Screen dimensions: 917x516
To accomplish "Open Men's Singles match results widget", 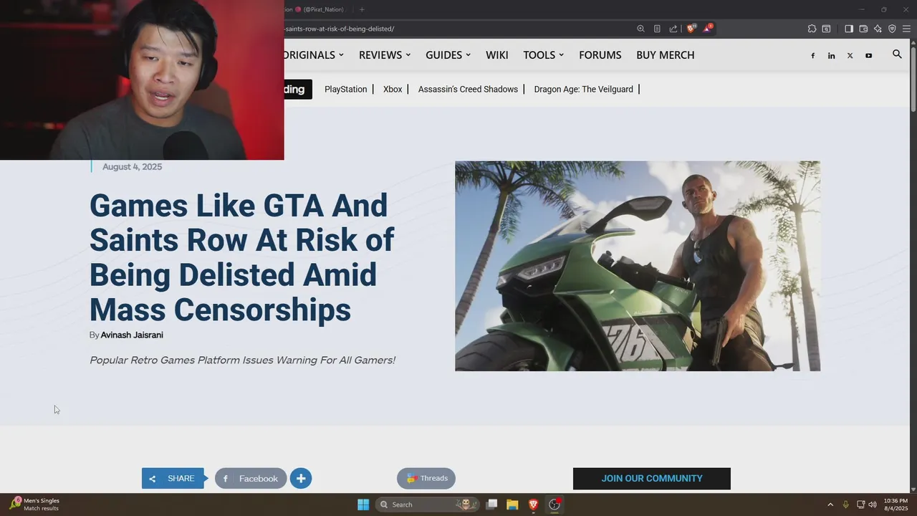I will (x=34, y=505).
